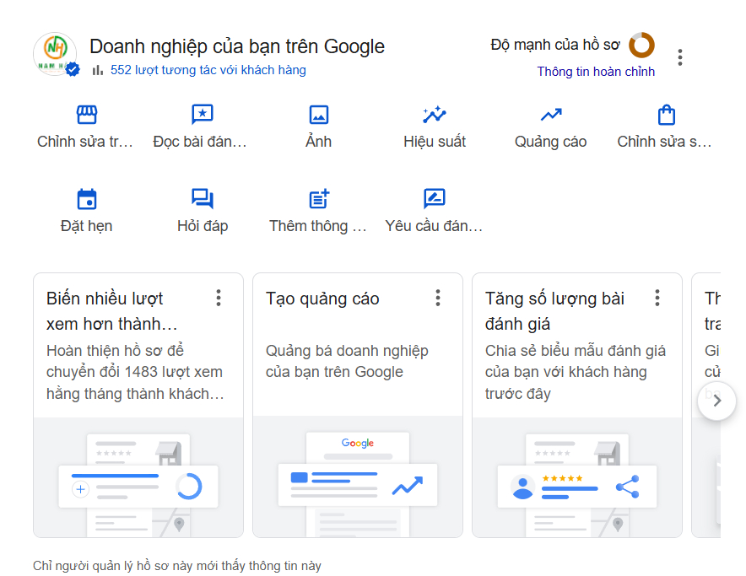The width and height of the screenshot is (746, 576).
Task: Open options menu on Biến nhiều lượt card
Action: (x=219, y=298)
